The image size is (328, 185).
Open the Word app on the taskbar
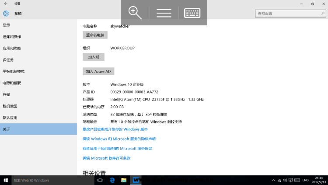tap(136, 180)
